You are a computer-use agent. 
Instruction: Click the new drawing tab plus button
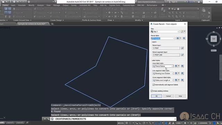coord(52,24)
